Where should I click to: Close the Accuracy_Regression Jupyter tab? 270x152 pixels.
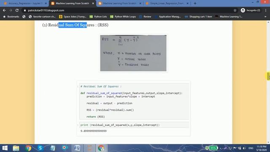tap(46, 3)
